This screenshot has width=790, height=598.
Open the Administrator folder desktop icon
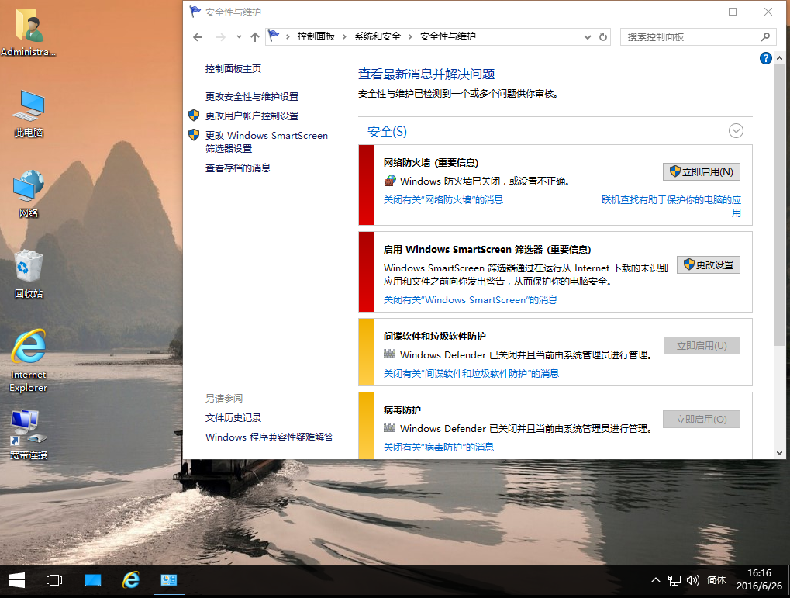(x=28, y=33)
